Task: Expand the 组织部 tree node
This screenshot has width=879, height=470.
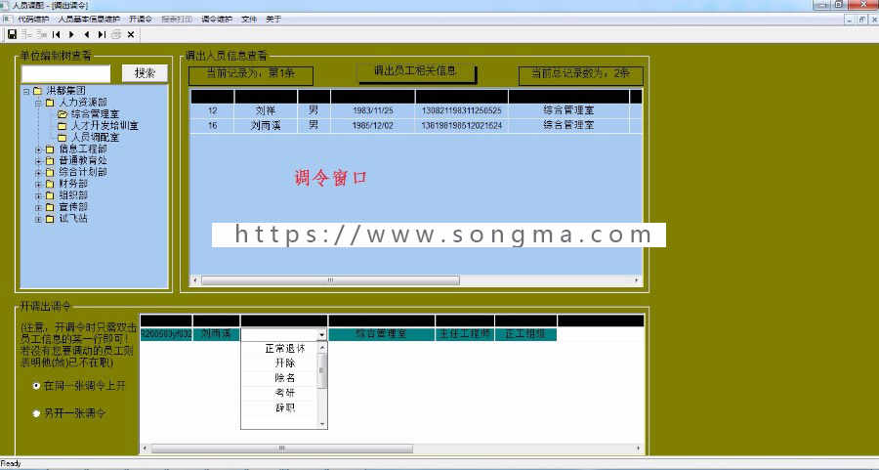Action: [38, 195]
